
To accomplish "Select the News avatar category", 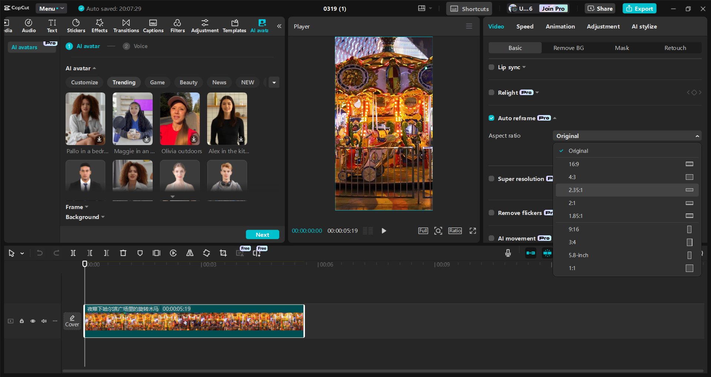I will point(219,82).
